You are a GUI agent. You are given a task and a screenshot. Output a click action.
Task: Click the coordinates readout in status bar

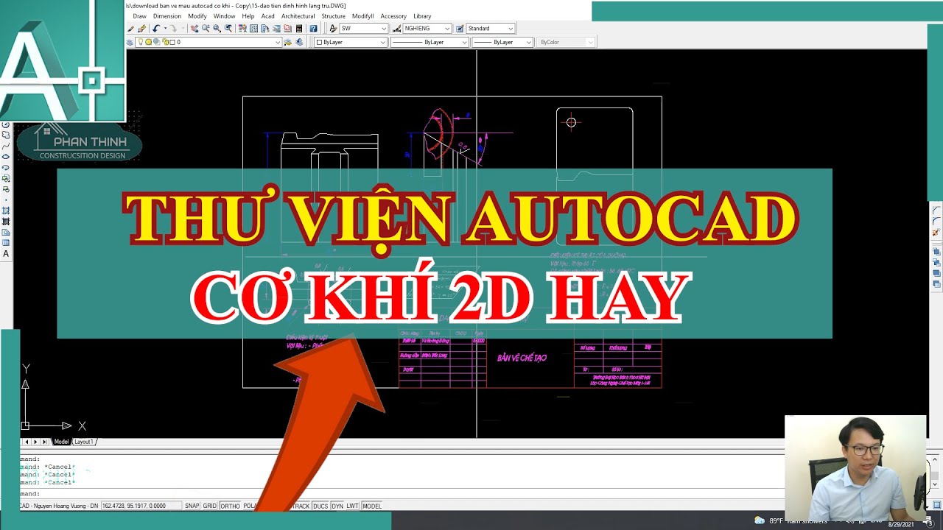(141, 506)
